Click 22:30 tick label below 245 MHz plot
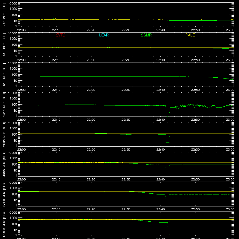Image resolution: width=239 pixels, height=239 pixels. 126,30
